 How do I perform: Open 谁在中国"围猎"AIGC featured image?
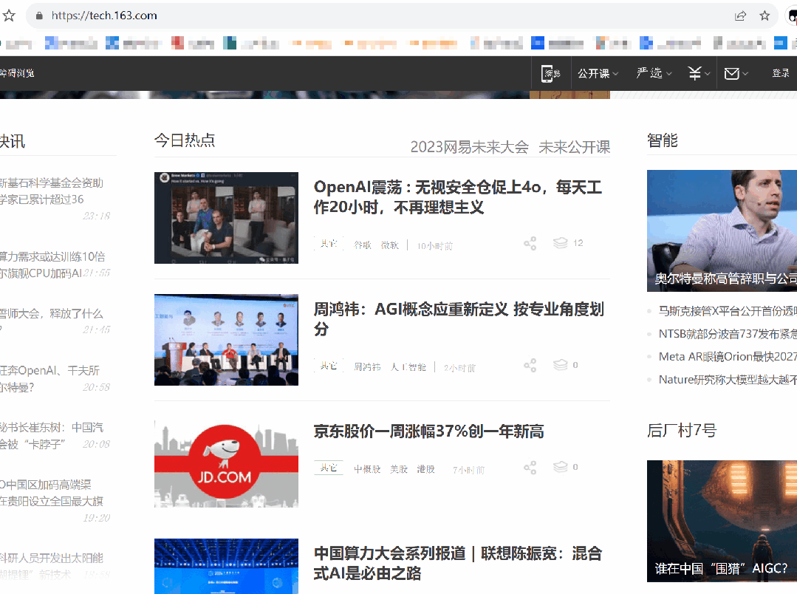click(x=722, y=521)
